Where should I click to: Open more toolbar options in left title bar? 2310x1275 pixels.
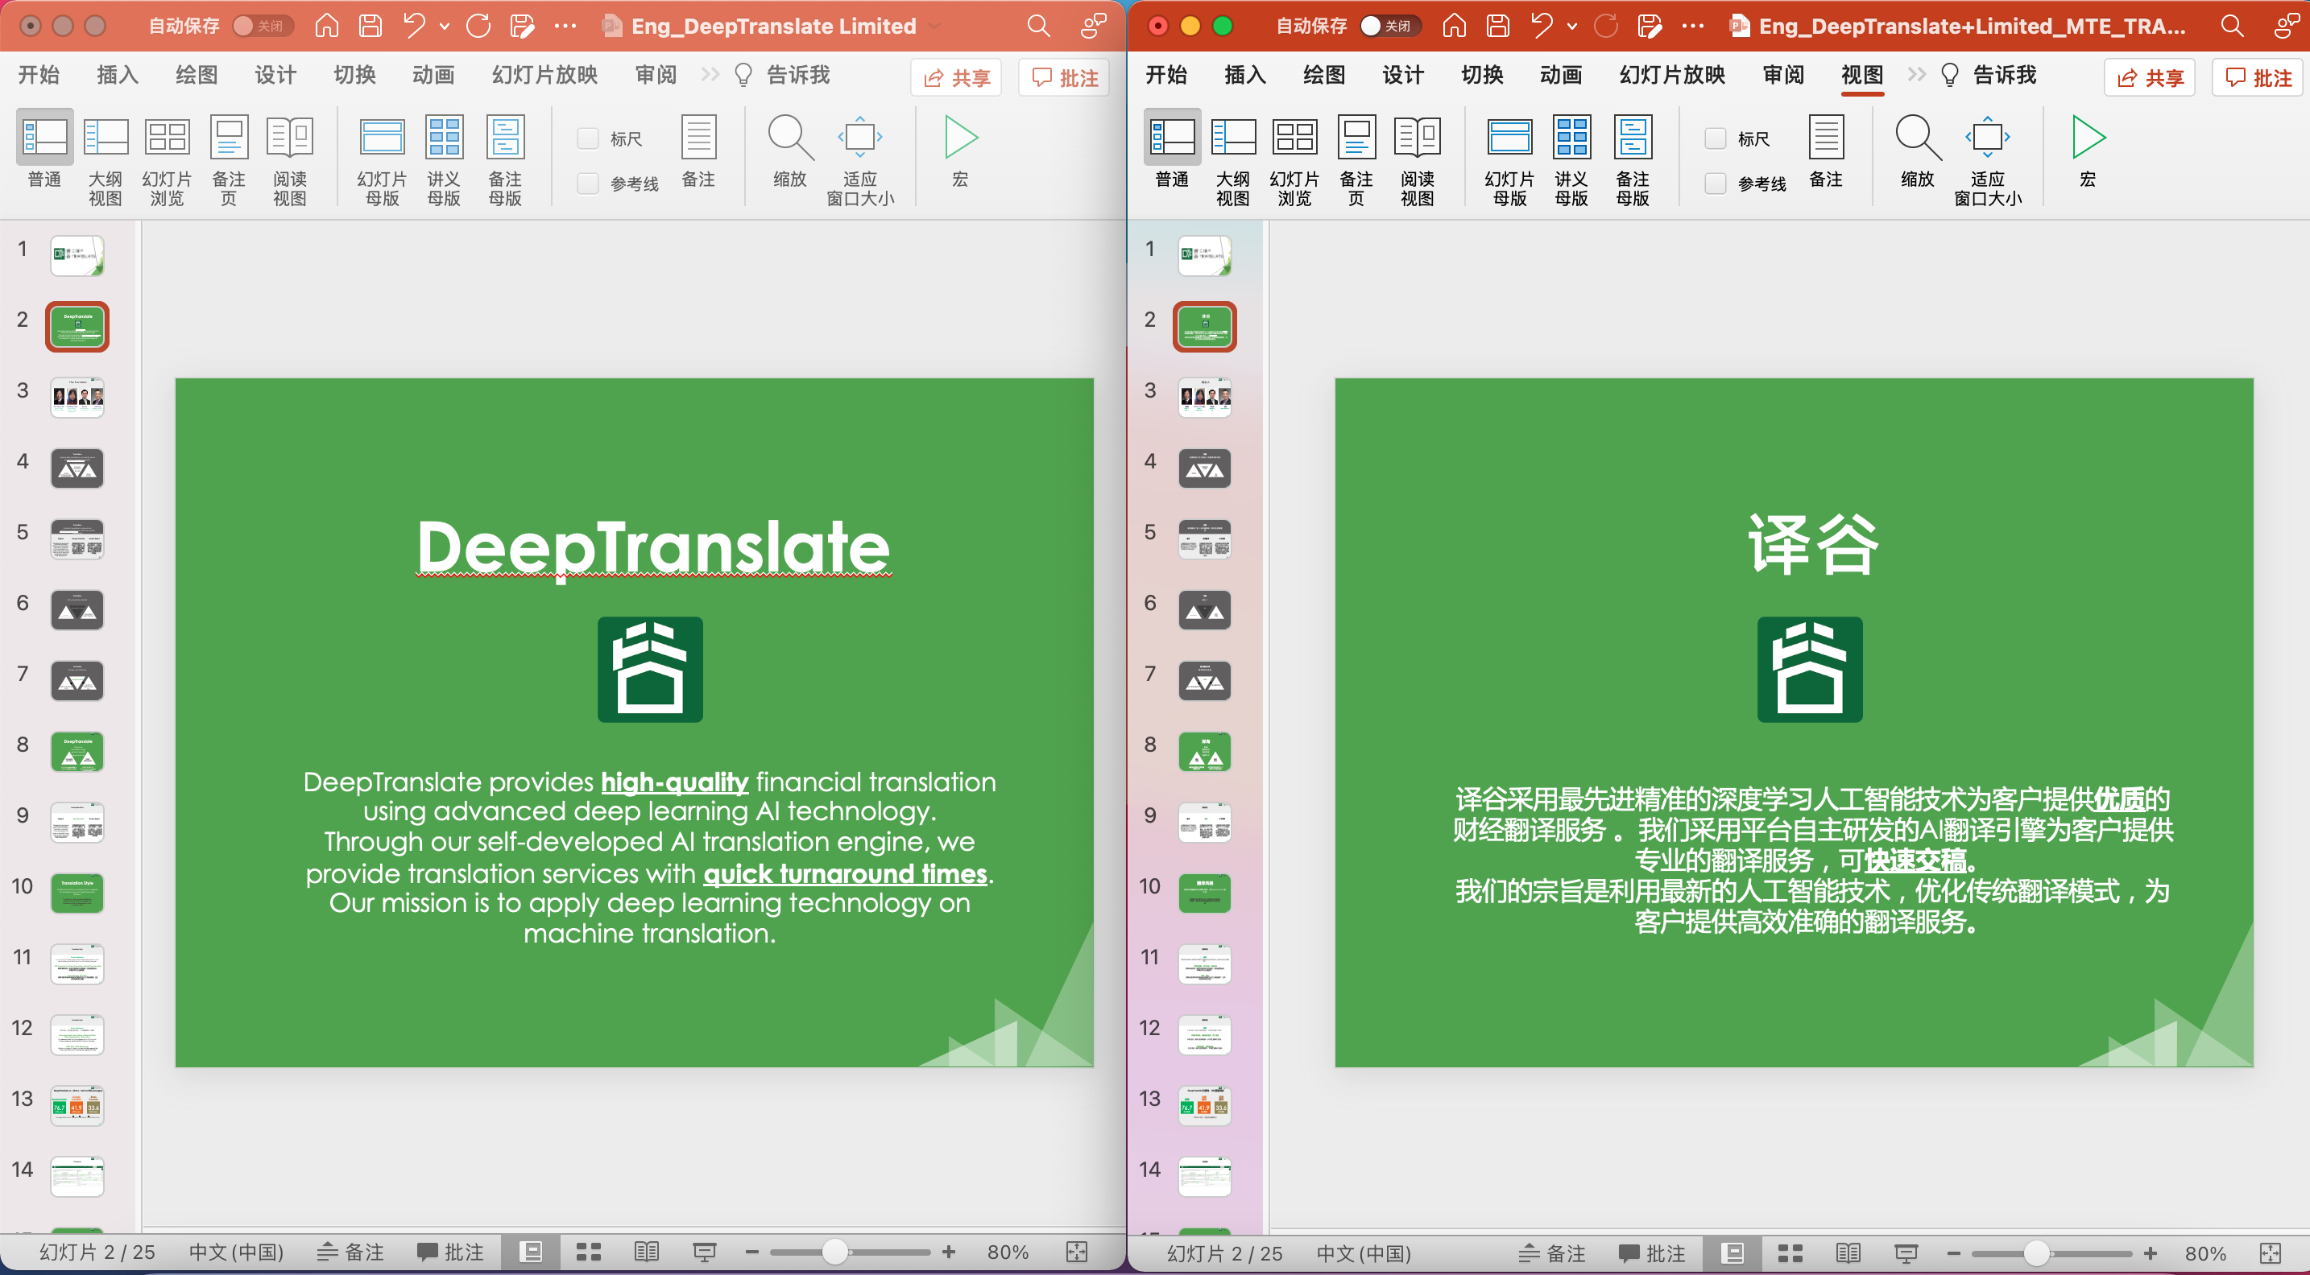coord(565,26)
